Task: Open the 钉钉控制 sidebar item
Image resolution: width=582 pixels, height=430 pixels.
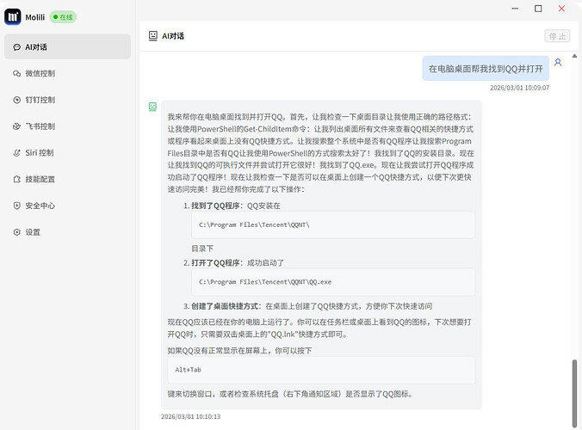Action: pyautogui.click(x=67, y=100)
